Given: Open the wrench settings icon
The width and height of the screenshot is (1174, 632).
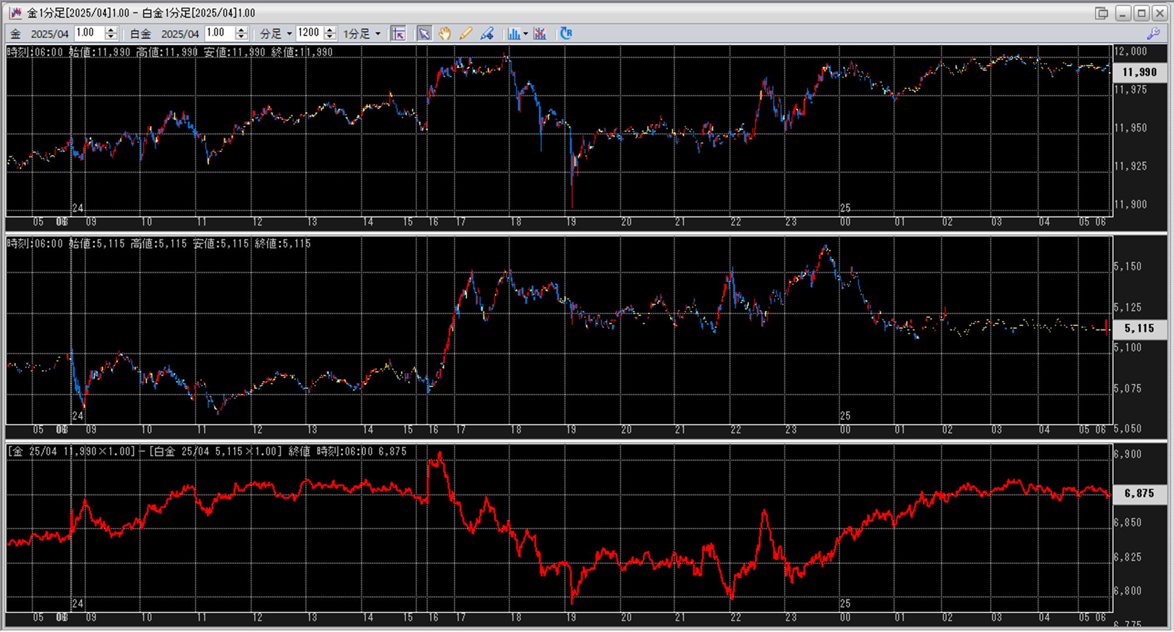Looking at the screenshot, I should tap(1153, 34).
